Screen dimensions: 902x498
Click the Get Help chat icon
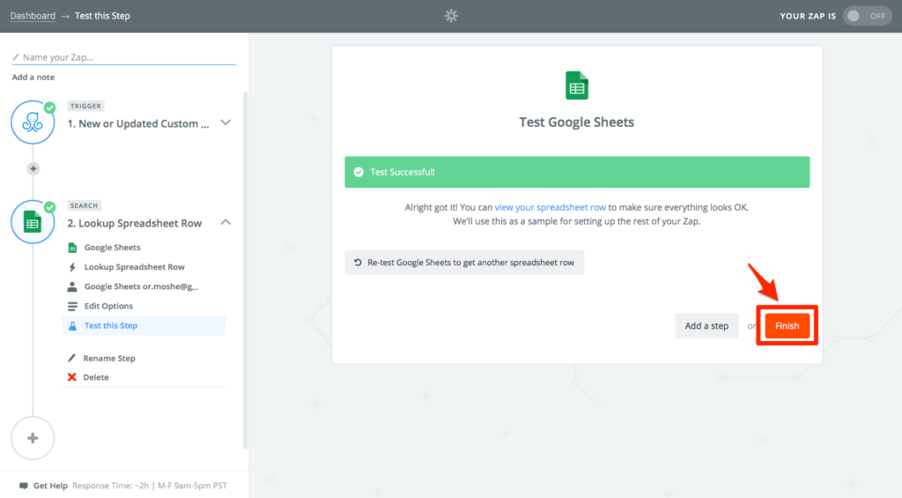24,486
